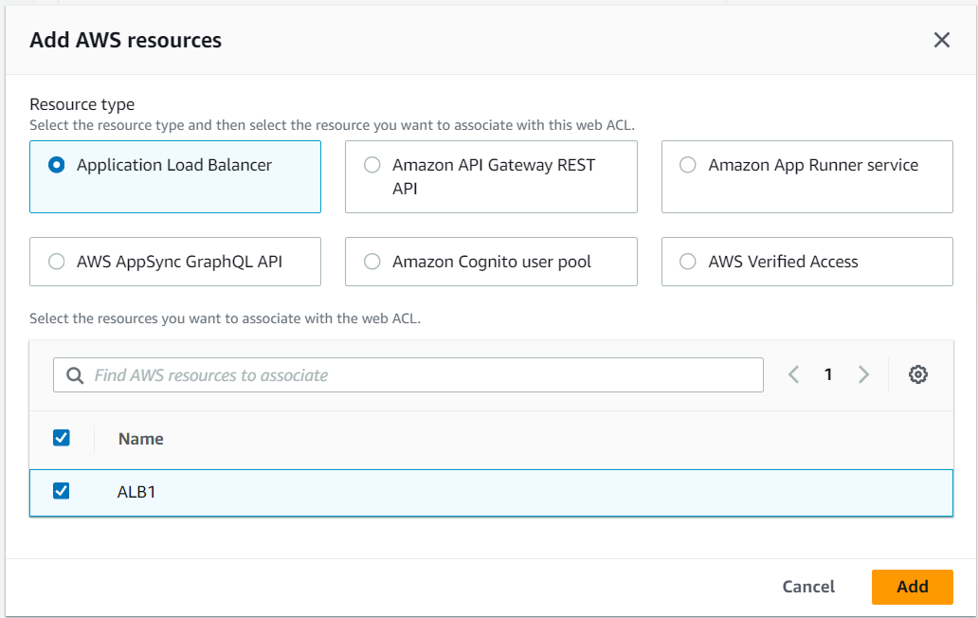The width and height of the screenshot is (978, 618).
Task: Select Application Load Balancer radio
Action: point(57,165)
